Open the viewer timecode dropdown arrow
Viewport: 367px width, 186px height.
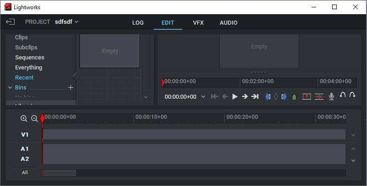pyautogui.click(x=203, y=97)
